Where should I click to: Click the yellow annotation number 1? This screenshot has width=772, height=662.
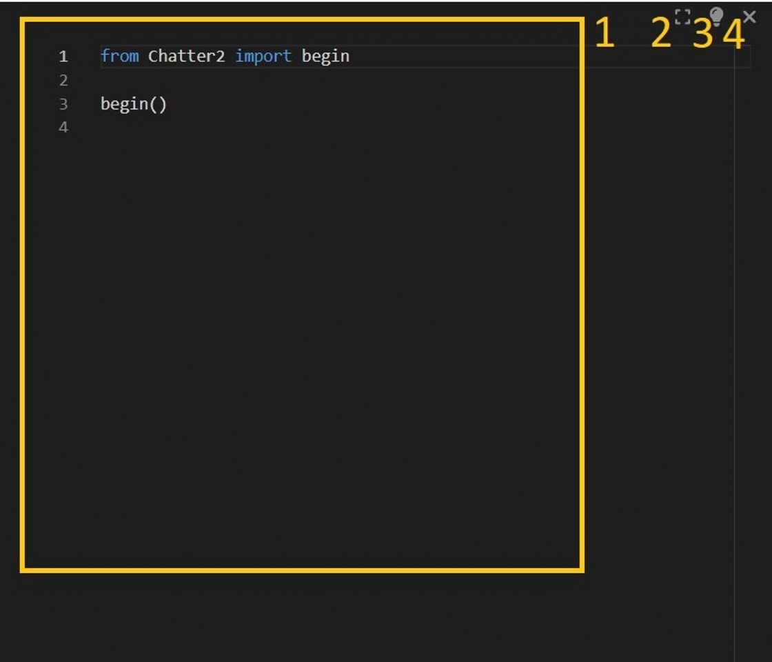coord(605,32)
